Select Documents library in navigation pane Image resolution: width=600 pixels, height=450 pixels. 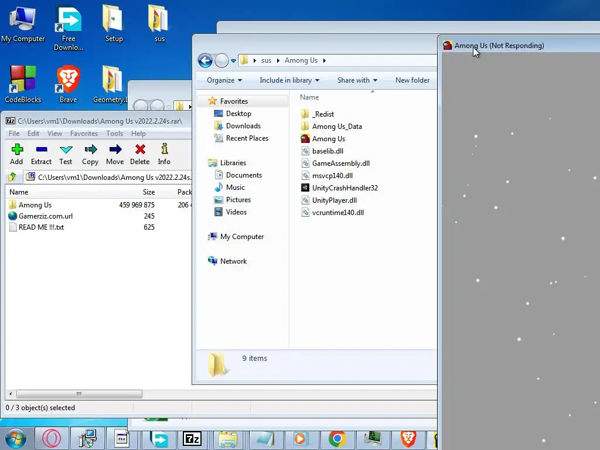pos(244,175)
